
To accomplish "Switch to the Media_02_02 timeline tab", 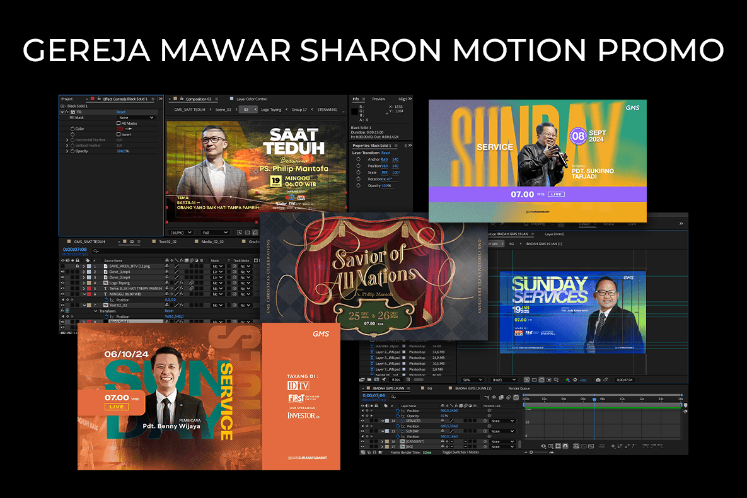I will click(x=212, y=241).
